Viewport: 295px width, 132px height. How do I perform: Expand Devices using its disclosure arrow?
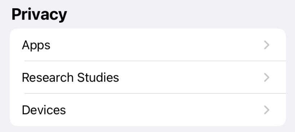[267, 110]
